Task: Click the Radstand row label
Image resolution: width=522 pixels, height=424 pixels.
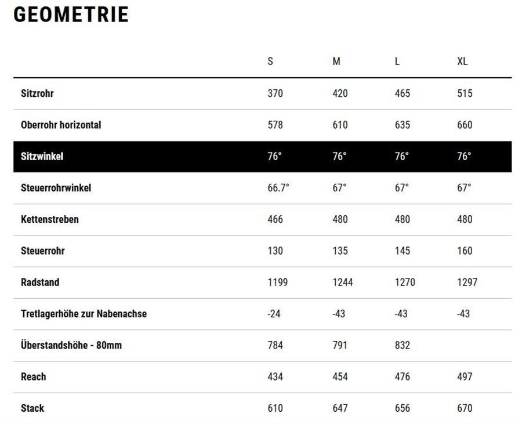Action: point(40,282)
